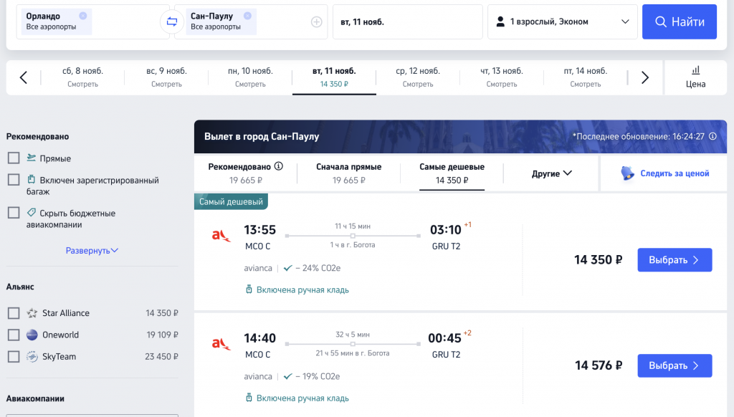Add another destination plus icon
Viewport: 734px width, 417px height.
tap(316, 21)
